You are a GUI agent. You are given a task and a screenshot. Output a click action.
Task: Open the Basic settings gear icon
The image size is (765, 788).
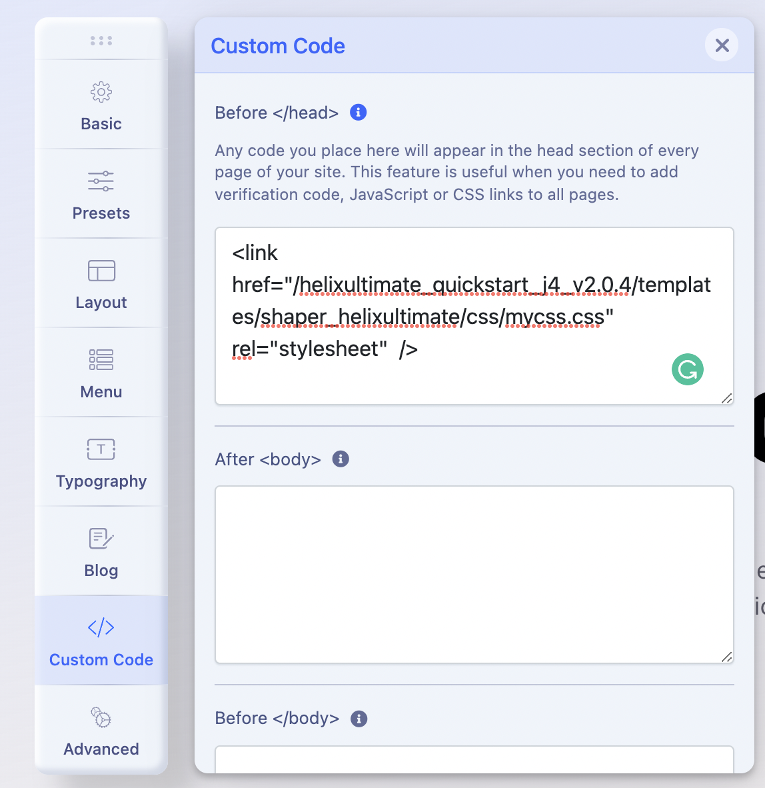tap(101, 92)
